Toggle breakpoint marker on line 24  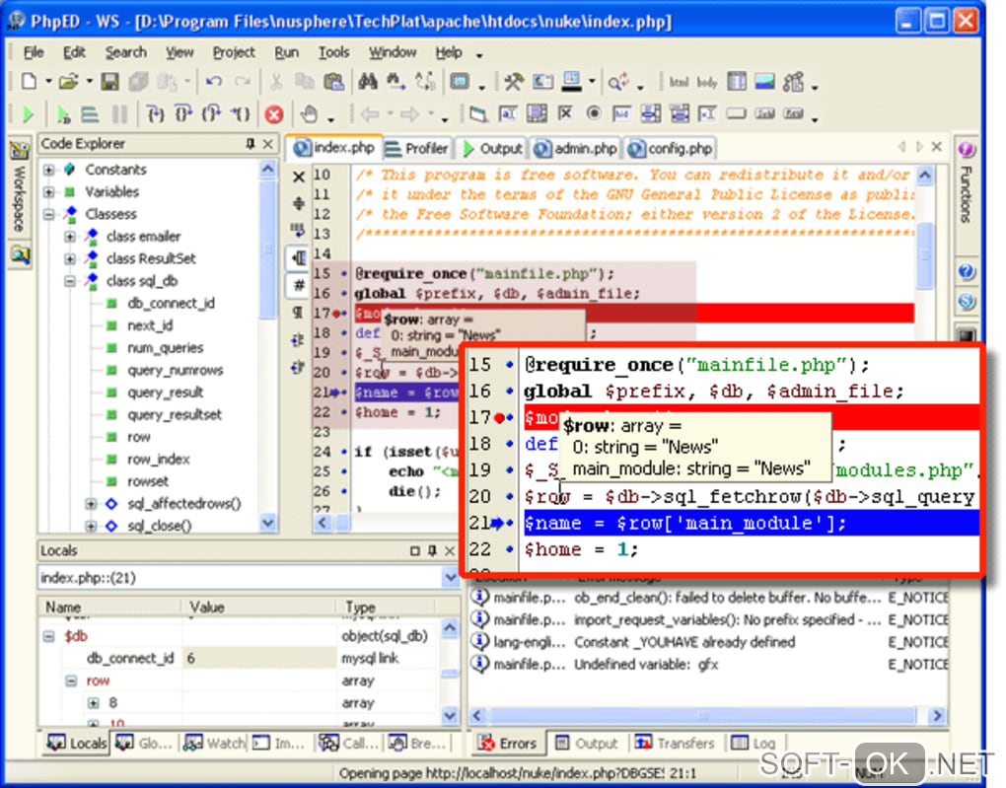pos(344,452)
